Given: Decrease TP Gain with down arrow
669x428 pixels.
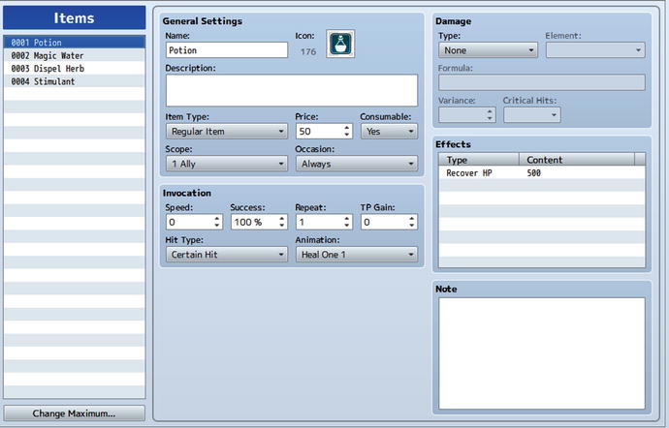Looking at the screenshot, I should click(x=412, y=226).
